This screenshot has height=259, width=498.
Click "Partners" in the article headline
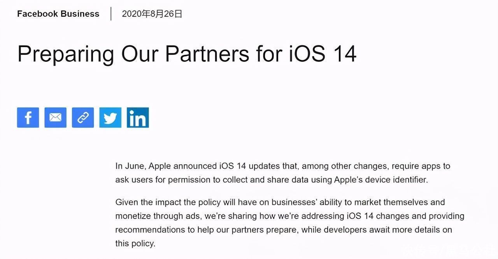(x=207, y=53)
